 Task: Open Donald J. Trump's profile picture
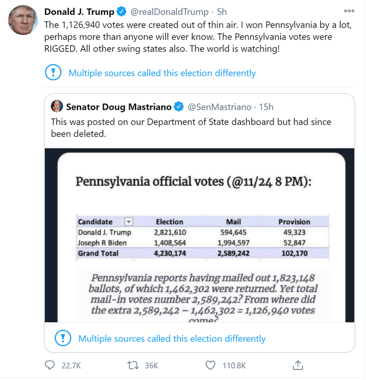22,22
